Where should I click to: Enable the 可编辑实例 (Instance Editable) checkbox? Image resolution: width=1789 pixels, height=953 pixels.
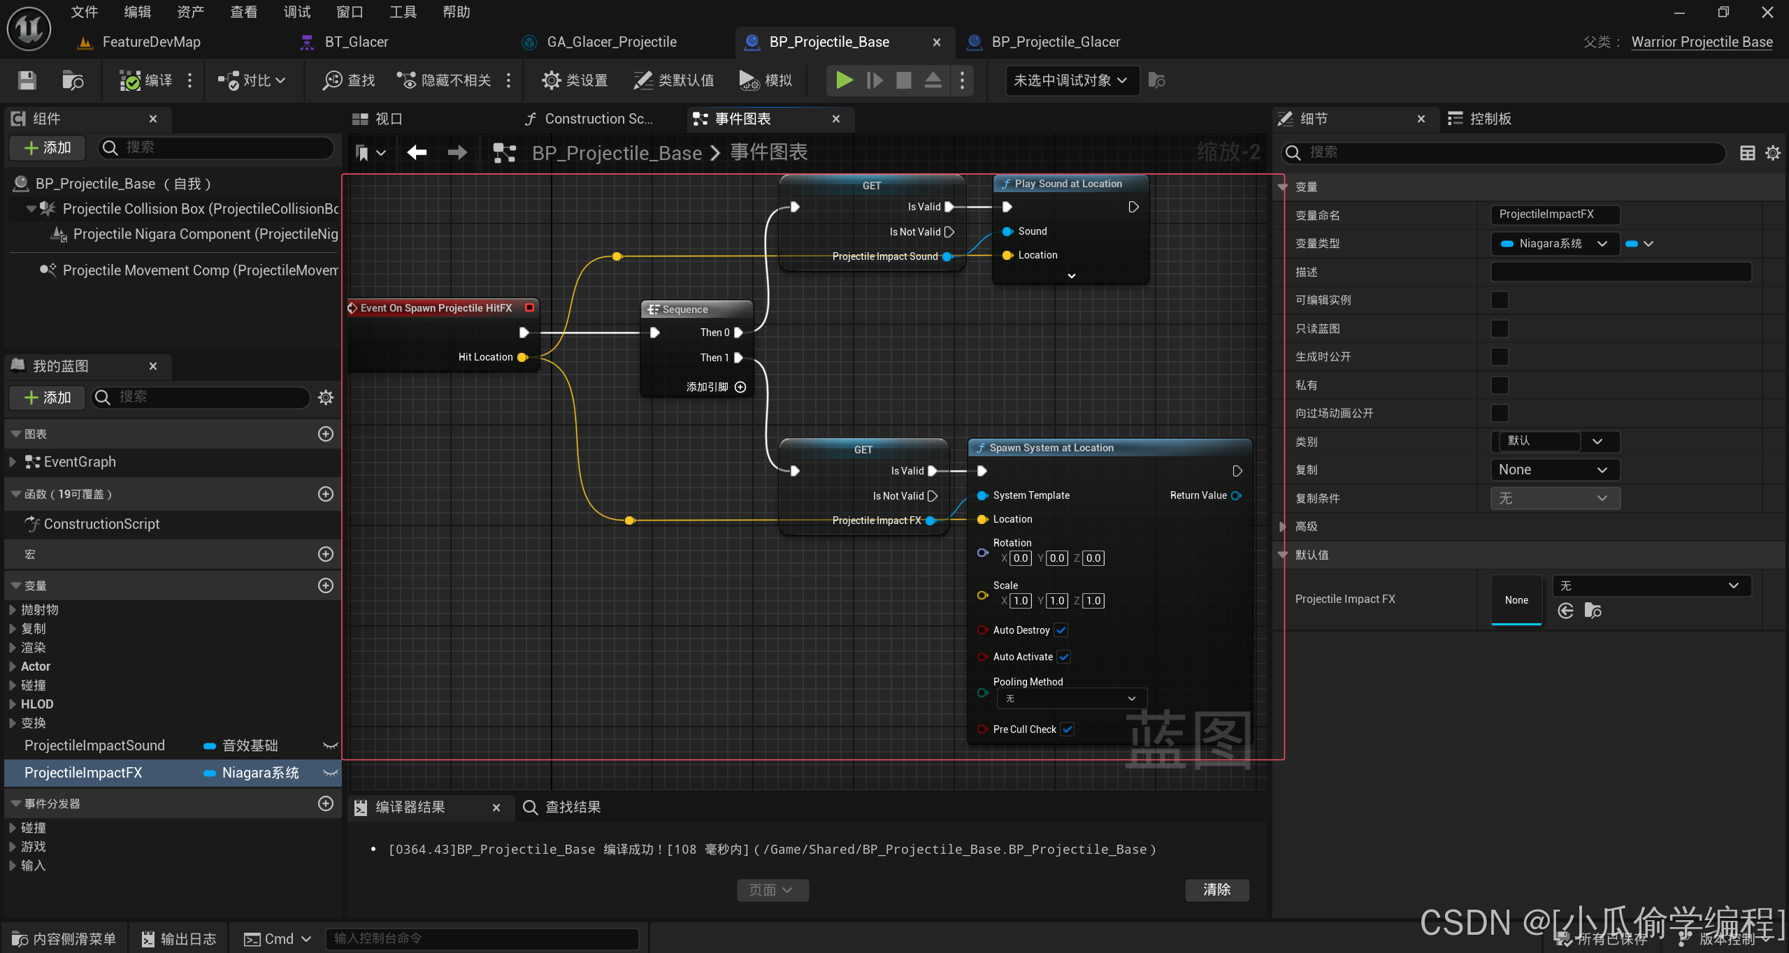point(1500,300)
